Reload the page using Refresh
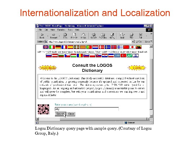190x142 pixels. [x=74, y=36]
